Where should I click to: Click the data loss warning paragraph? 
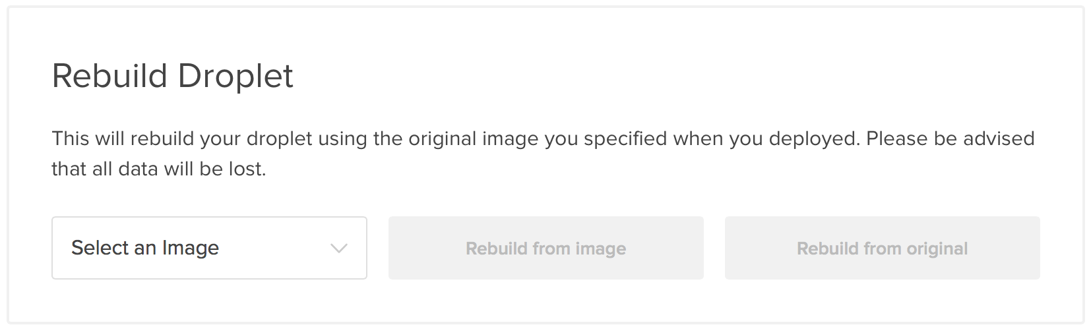(x=542, y=153)
